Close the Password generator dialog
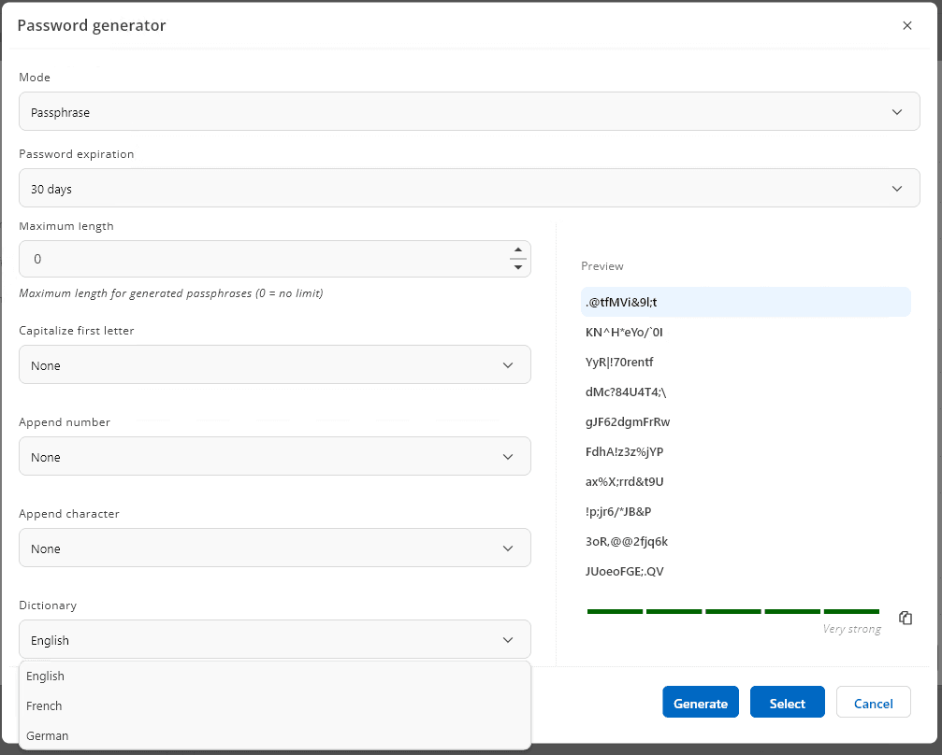Screen dimensions: 942x755 tap(906, 25)
